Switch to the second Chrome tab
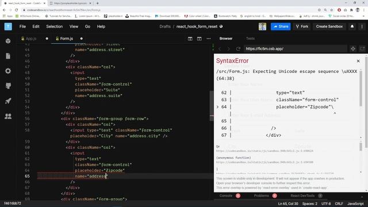 click(x=70, y=3)
